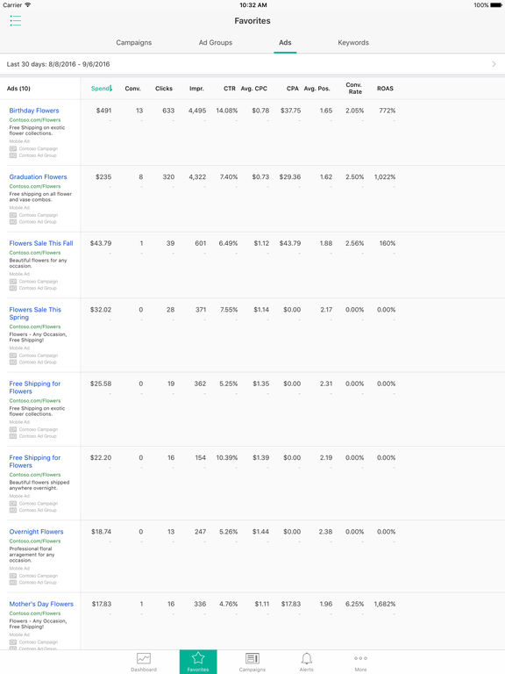Open the More dots icon

pyautogui.click(x=360, y=658)
